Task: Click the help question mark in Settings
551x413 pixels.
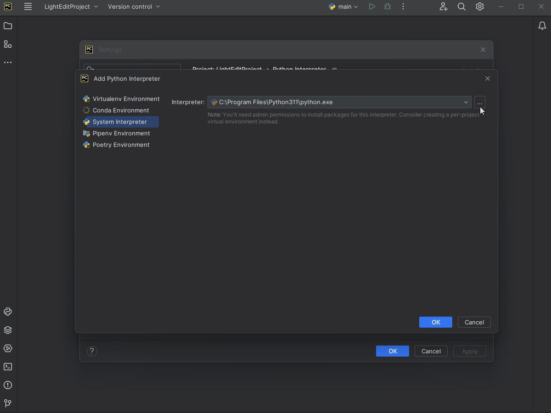Action: (x=92, y=351)
